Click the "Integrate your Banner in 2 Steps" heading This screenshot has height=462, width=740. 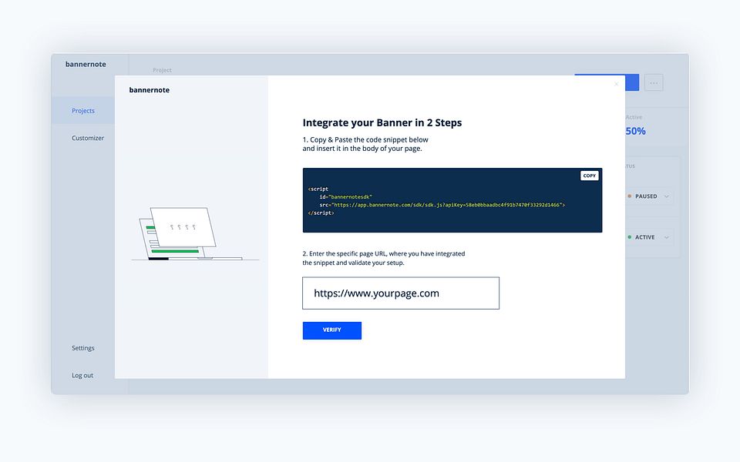382,123
